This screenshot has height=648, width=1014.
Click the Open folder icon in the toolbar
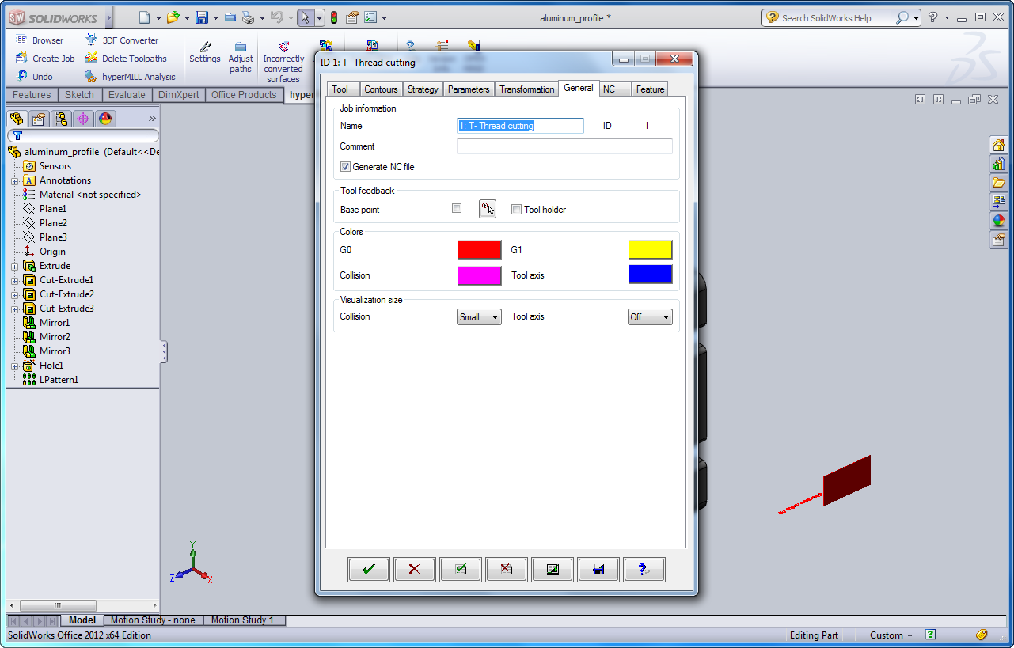pyautogui.click(x=173, y=17)
